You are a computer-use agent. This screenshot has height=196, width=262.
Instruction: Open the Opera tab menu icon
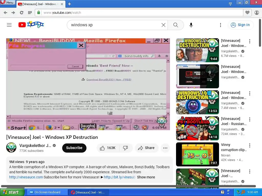click(x=230, y=4)
